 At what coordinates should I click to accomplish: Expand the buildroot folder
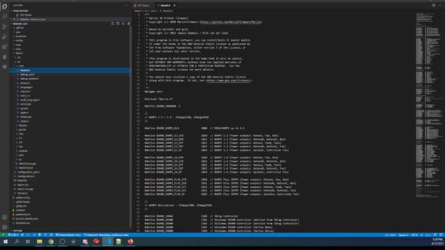click(21, 36)
